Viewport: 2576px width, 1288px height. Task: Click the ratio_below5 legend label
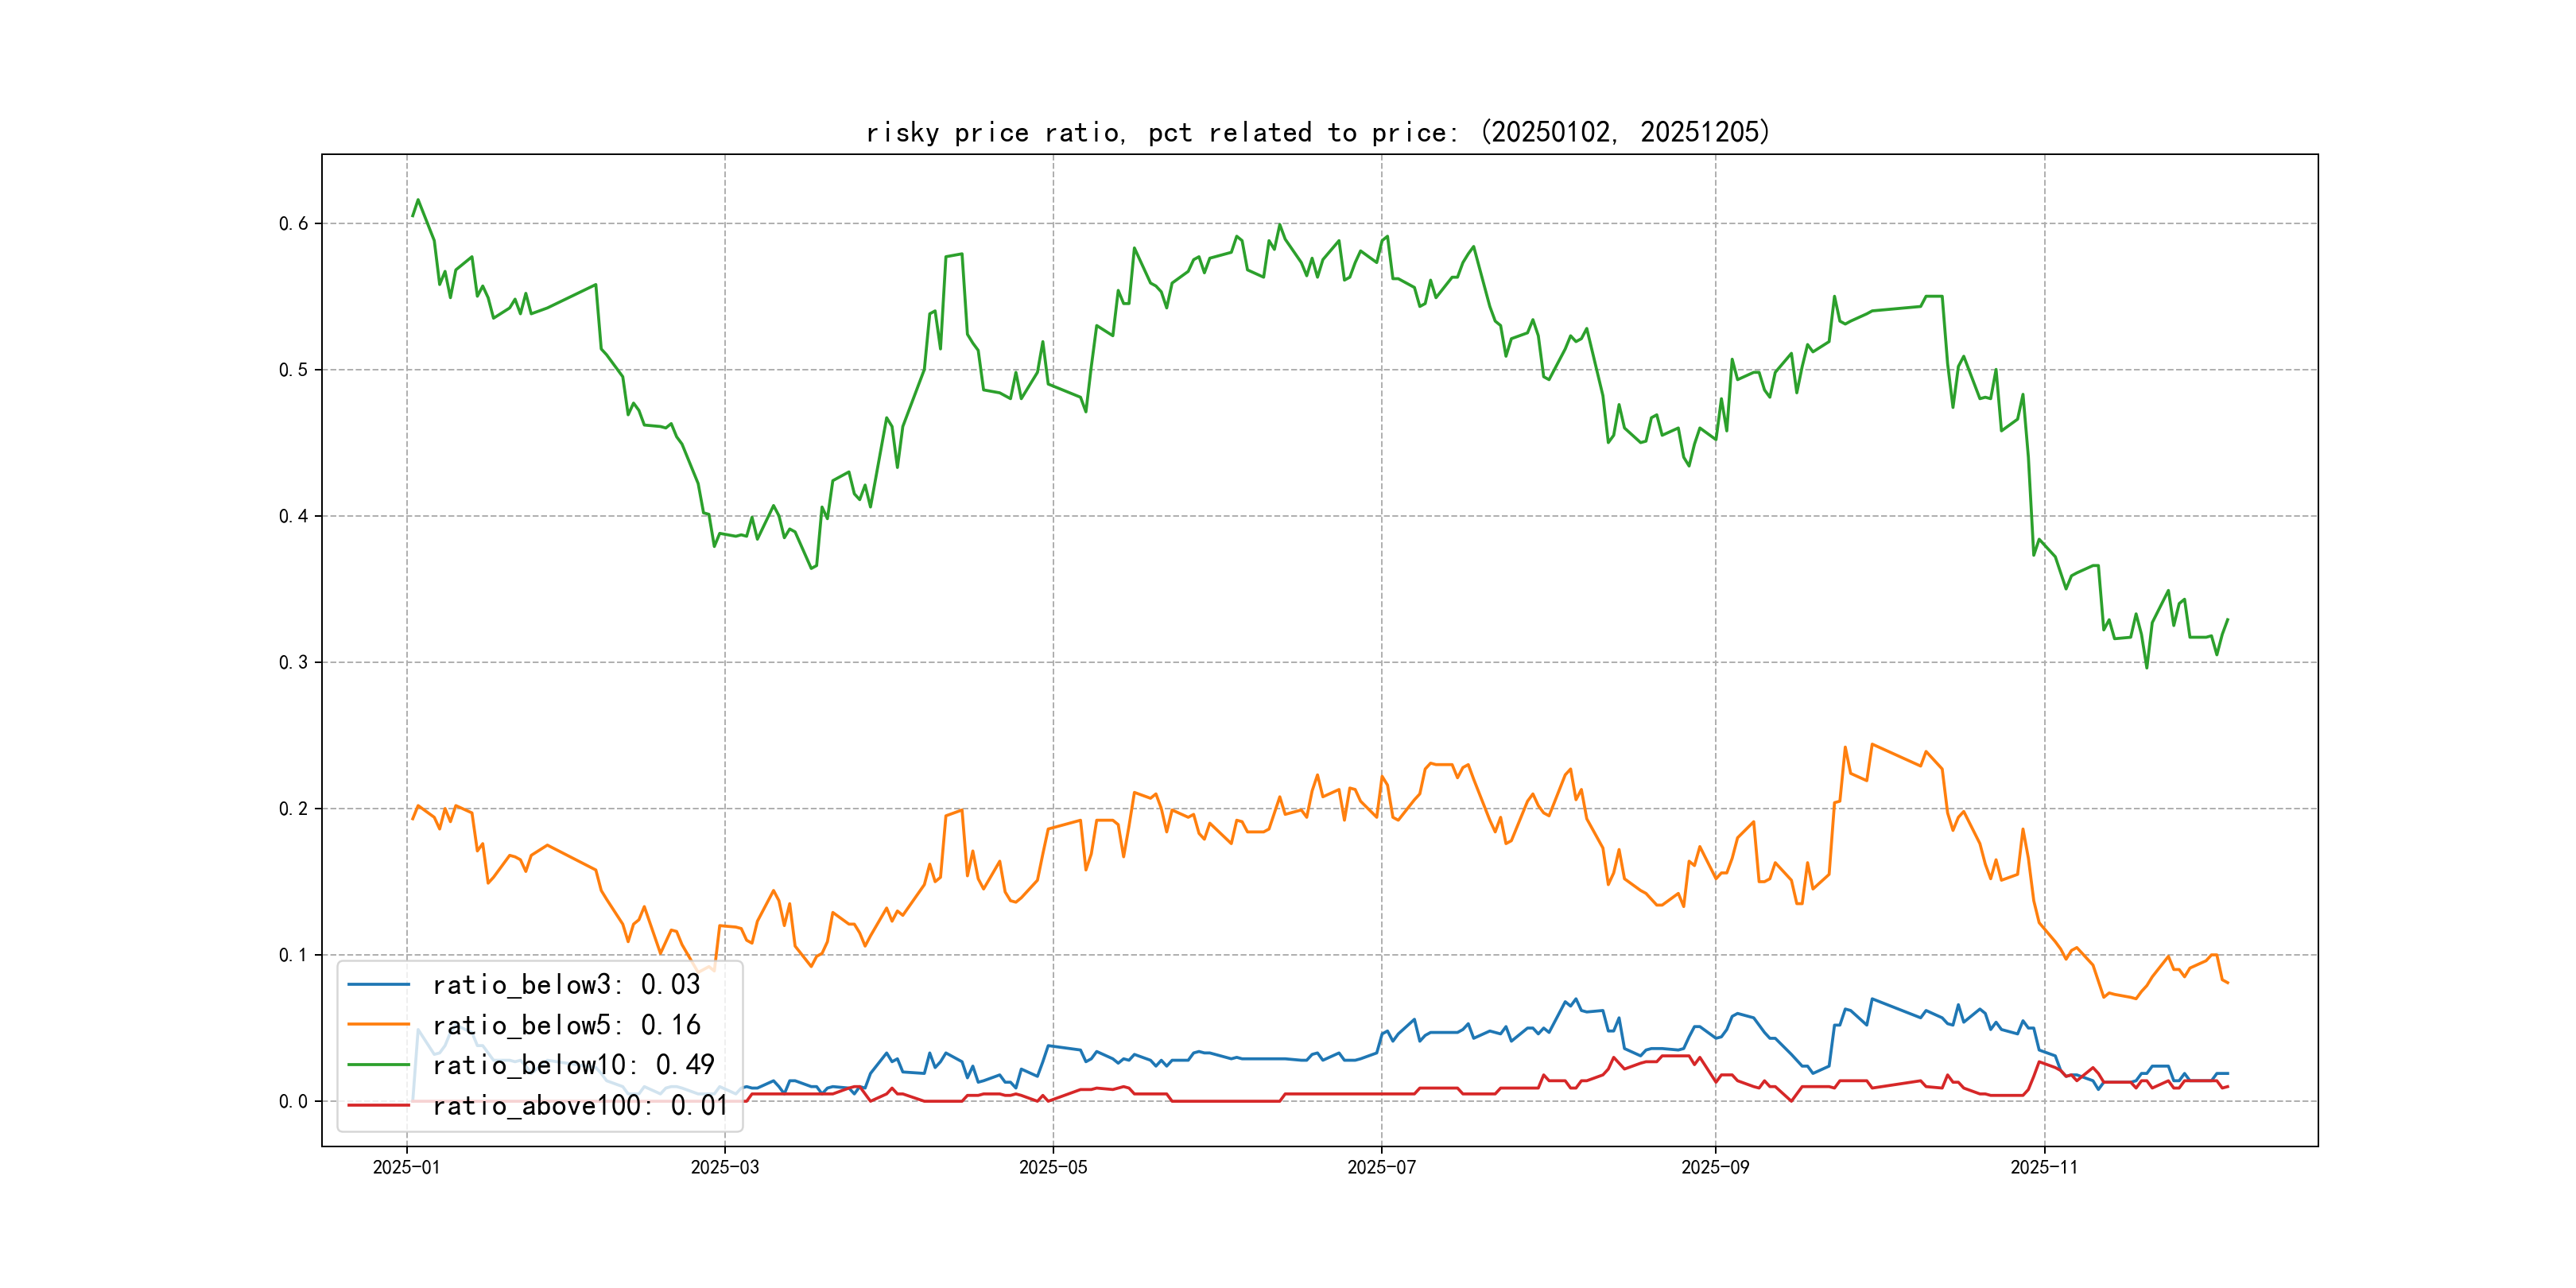click(x=566, y=1025)
